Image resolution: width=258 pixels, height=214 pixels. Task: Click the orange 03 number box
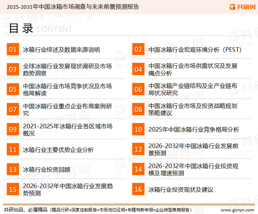(x=13, y=69)
